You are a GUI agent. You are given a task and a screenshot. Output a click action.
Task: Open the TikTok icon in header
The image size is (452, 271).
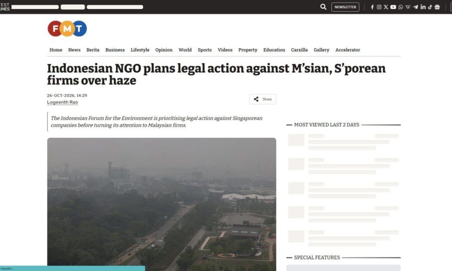pos(430,7)
